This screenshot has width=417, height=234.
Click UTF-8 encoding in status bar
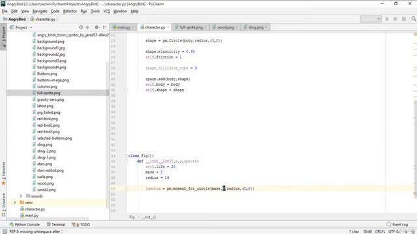[x=394, y=231]
